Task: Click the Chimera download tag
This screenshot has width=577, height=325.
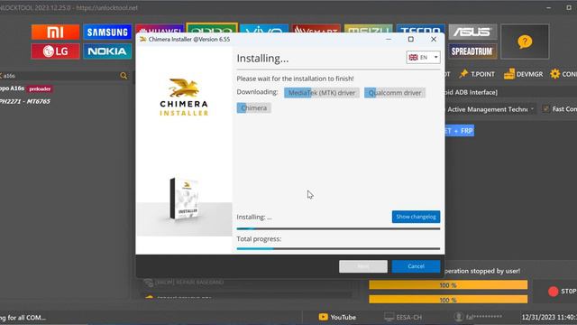Action: [254, 108]
